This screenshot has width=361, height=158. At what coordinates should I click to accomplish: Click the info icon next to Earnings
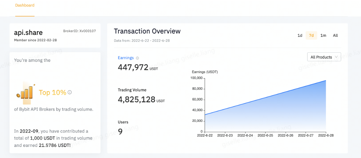click(137, 58)
